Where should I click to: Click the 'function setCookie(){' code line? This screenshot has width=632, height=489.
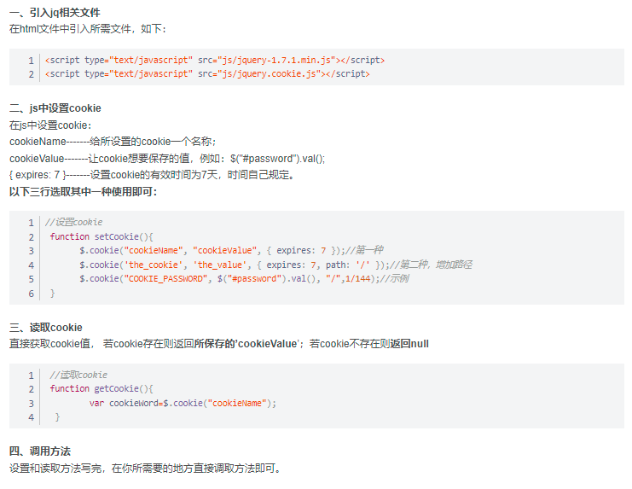point(101,236)
